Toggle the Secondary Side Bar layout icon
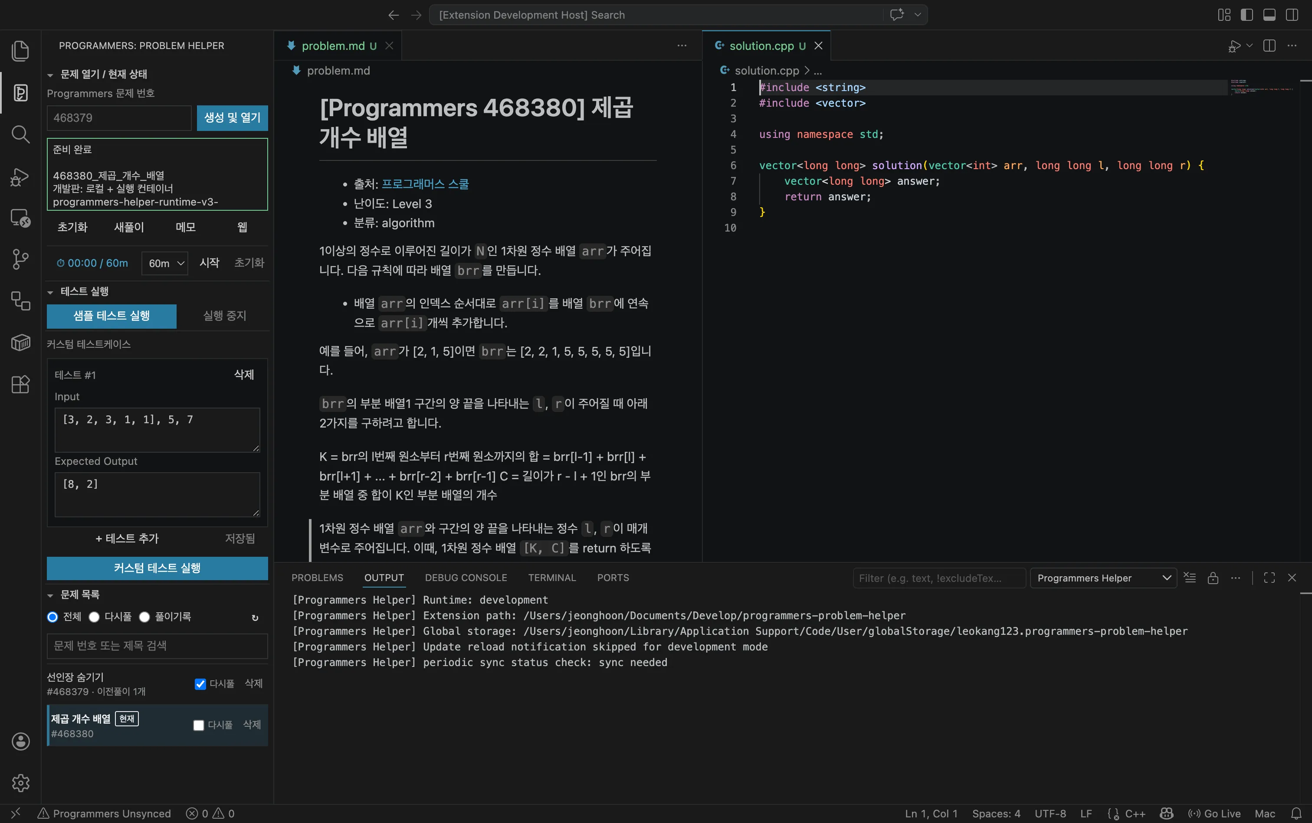The height and width of the screenshot is (823, 1312). [1292, 15]
